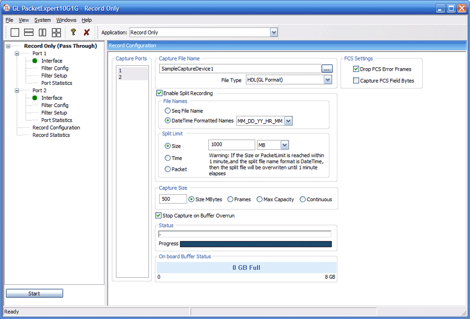Open the Application dropdown
The width and height of the screenshot is (470, 319).
click(274, 32)
